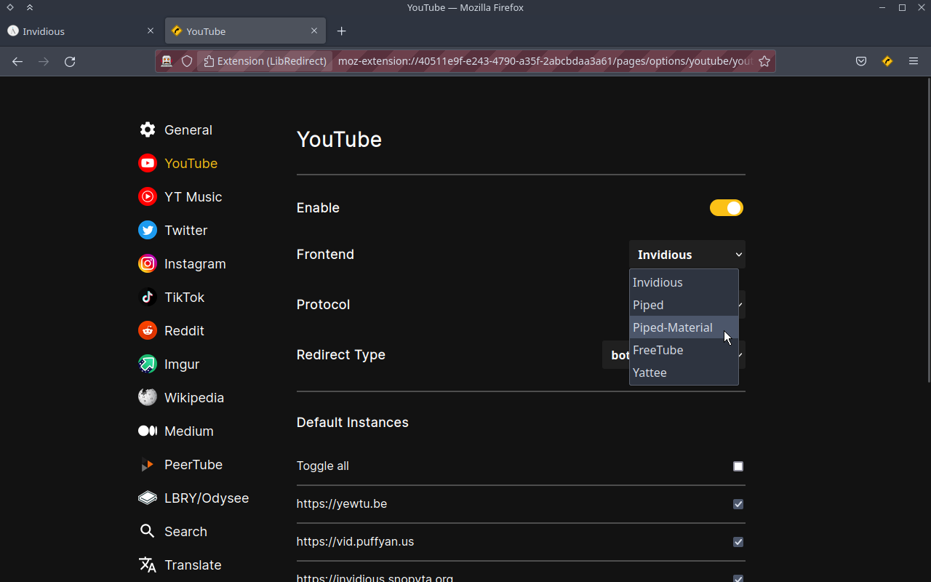Select the Twitter bird icon
This screenshot has height=582, width=931.
148,230
